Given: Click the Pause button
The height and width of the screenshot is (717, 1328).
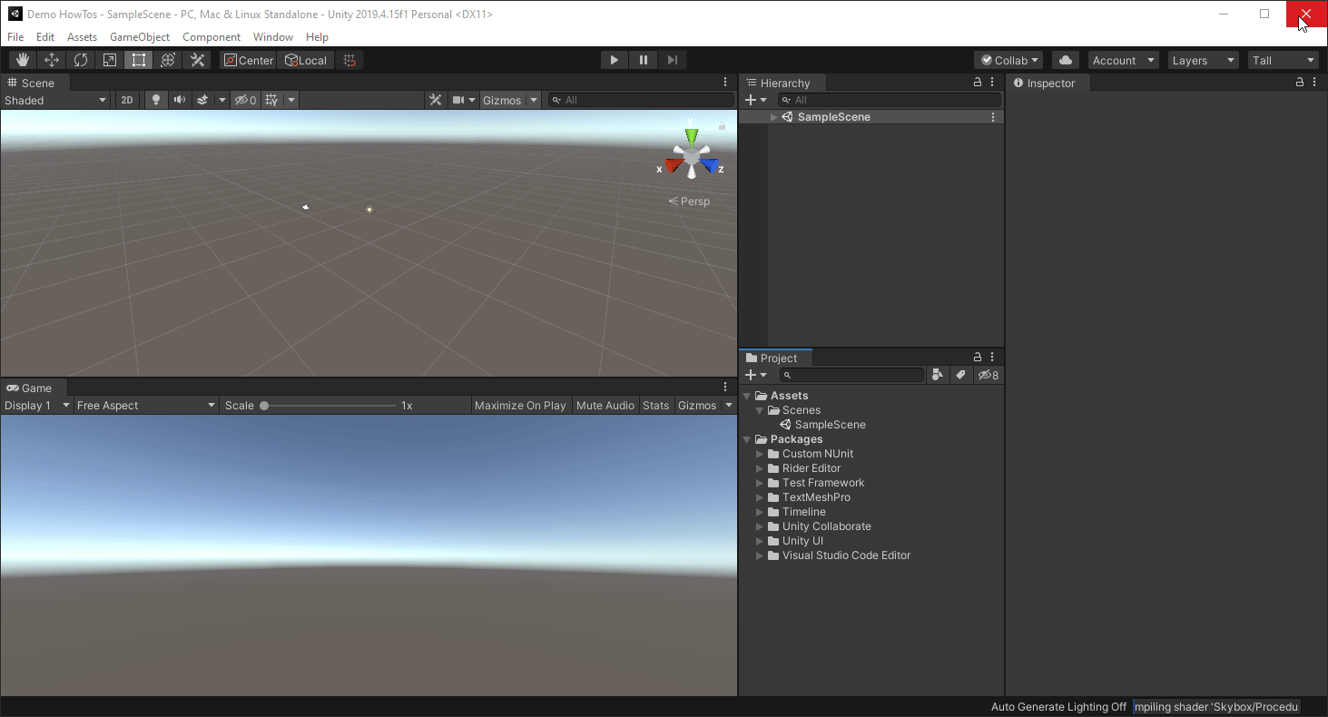Looking at the screenshot, I should [x=644, y=60].
